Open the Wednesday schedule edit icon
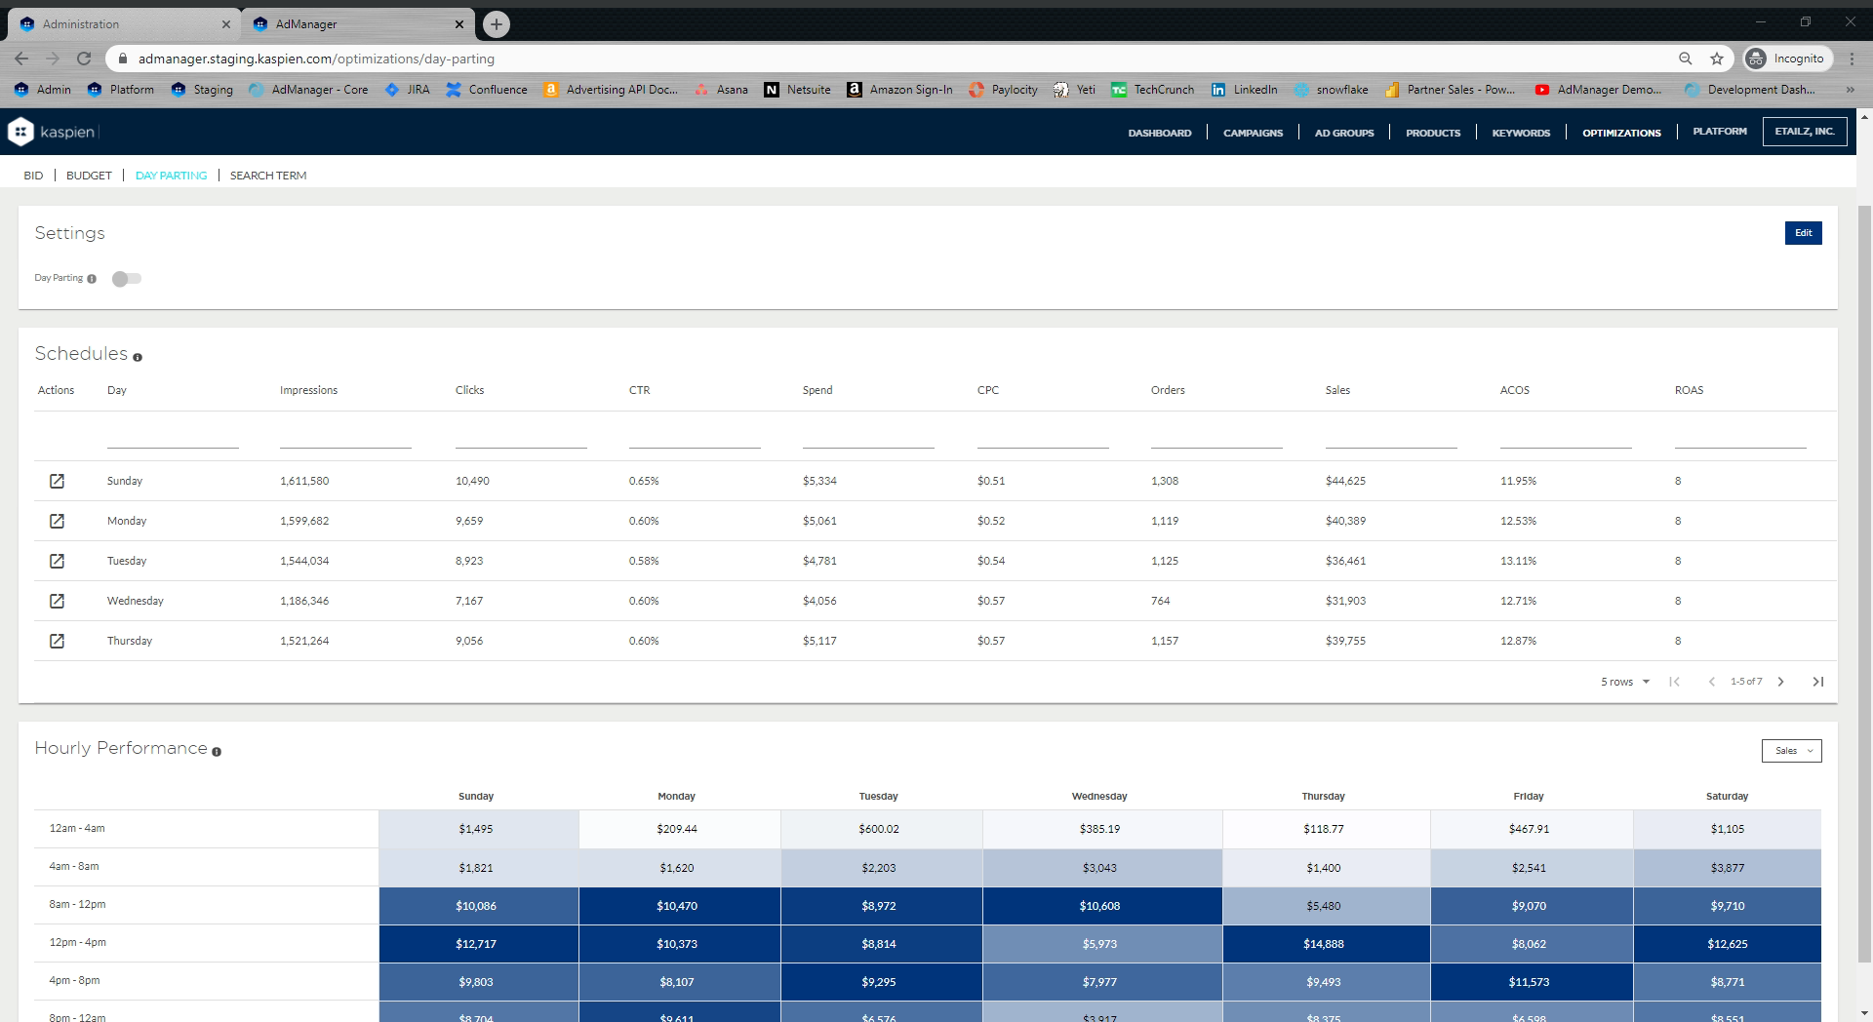Viewport: 1873px width, 1022px height. 57,601
